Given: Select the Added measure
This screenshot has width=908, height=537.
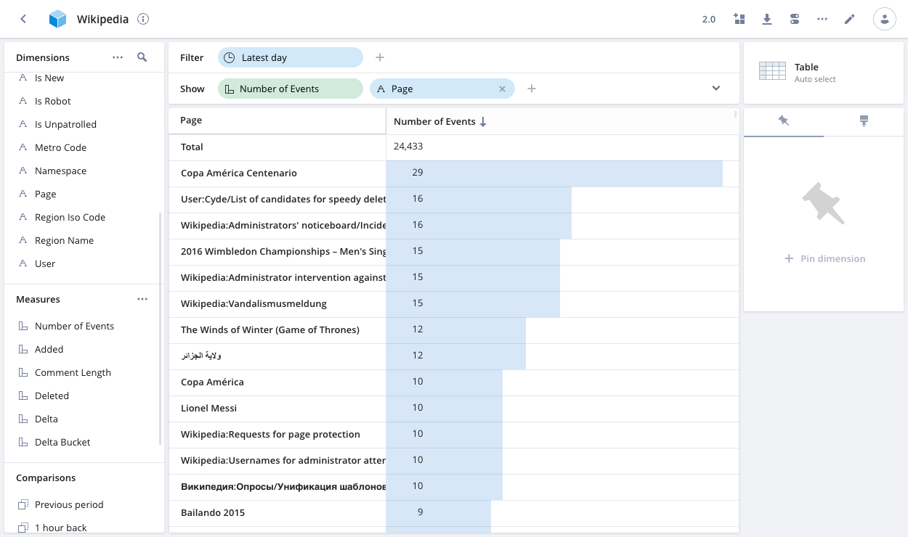Looking at the screenshot, I should coord(84,349).
